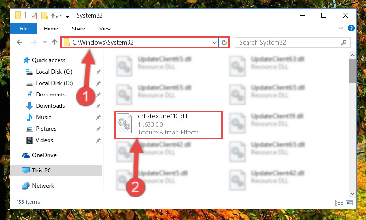Screen dimensions: 366x220
Task: Select crlfxtexture110.dll file
Action: click(x=168, y=125)
